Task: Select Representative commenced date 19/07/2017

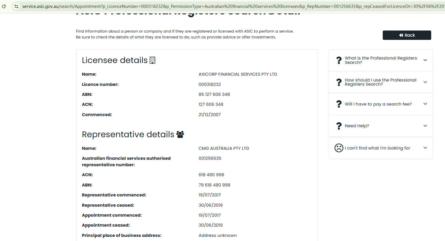Action: click(x=210, y=195)
